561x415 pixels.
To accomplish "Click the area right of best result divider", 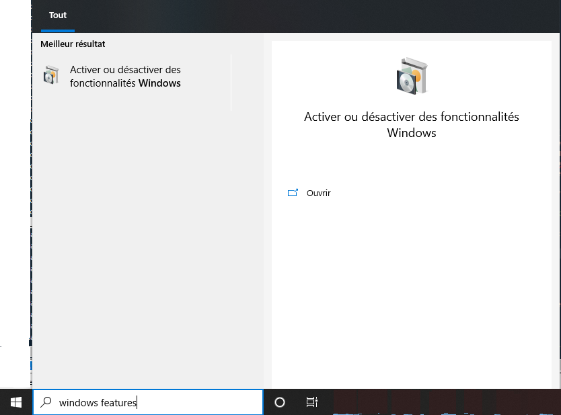I will click(250, 82).
